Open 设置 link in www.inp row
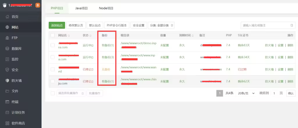Image resolution: width=298 pixels, height=128 pixels. tap(281, 57)
